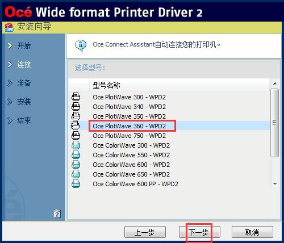Screen dimensions: 284x243
Task: Click the info speech bubble icon
Action: tap(81, 45)
